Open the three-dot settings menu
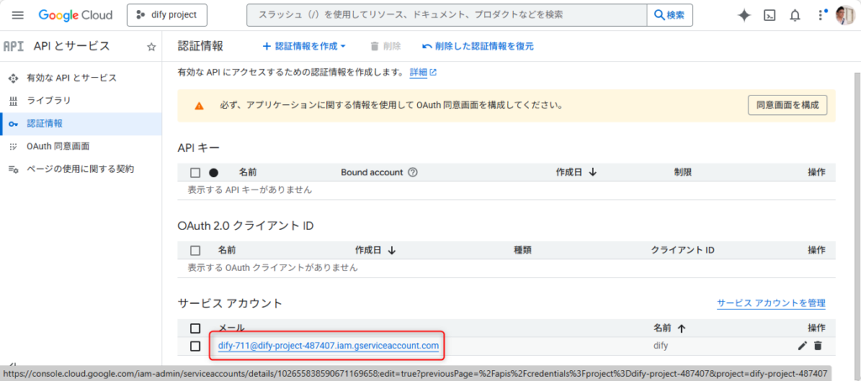 coord(821,15)
